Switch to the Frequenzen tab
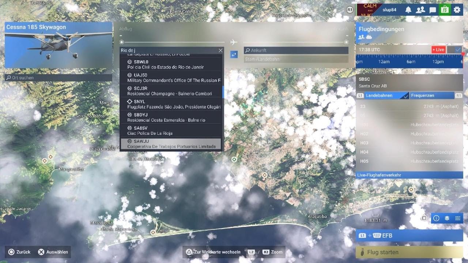Viewport: 468px width, 263px height. tap(432, 95)
